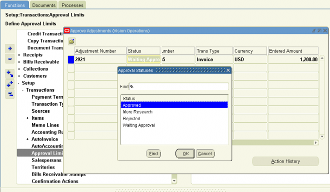The height and width of the screenshot is (192, 330).
Task: Minimize the Approve Adjustments window
Action: (x=314, y=30)
